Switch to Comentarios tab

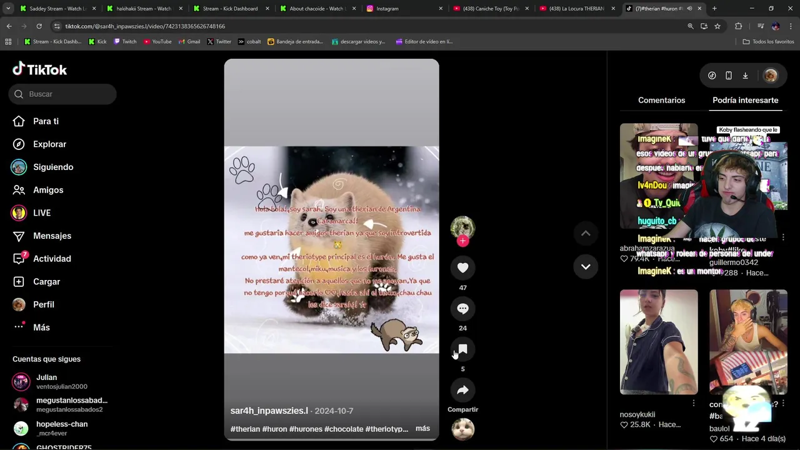click(661, 100)
